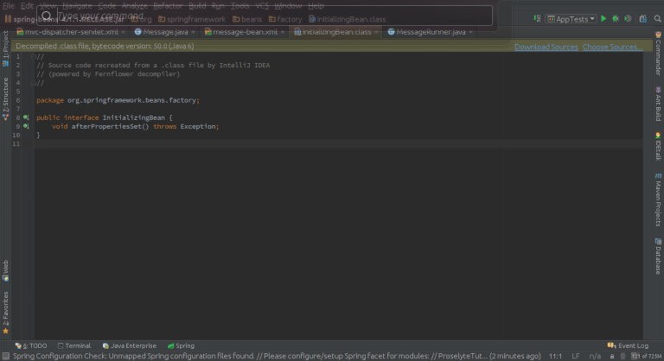664x361 pixels.
Task: Click the Project Structure icon
Action: pos(641,18)
